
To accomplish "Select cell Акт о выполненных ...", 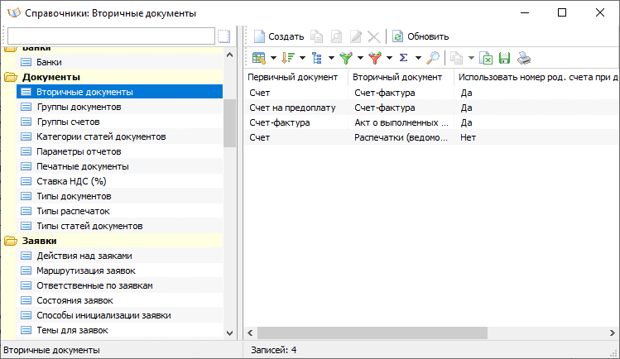I will pos(401,122).
